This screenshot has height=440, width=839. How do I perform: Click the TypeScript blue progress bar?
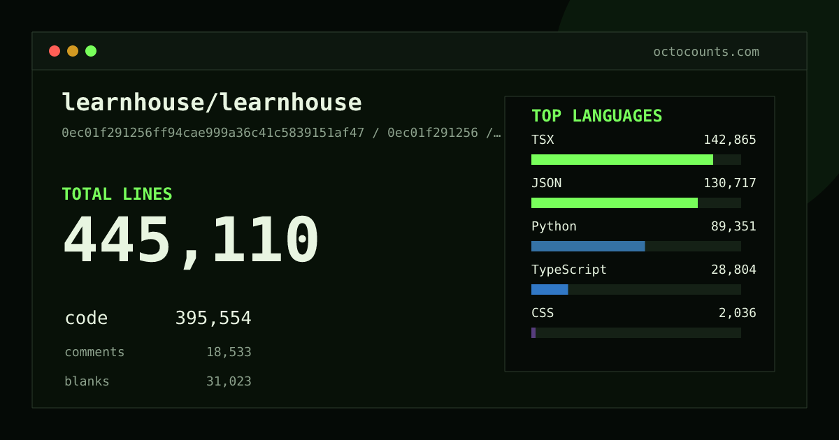(x=550, y=289)
